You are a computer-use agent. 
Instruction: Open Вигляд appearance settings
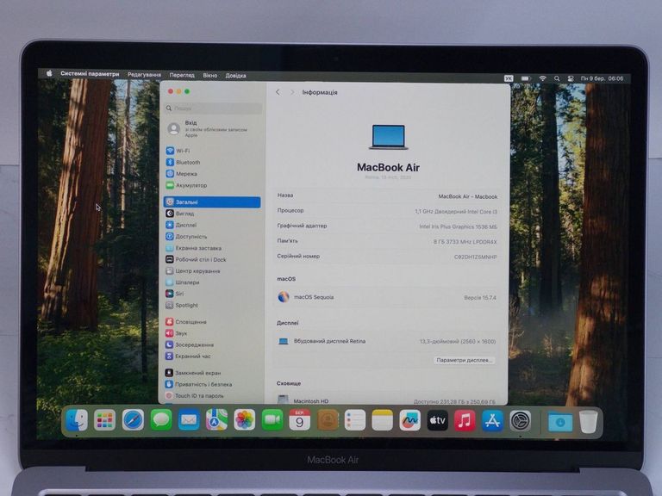pyautogui.click(x=180, y=214)
